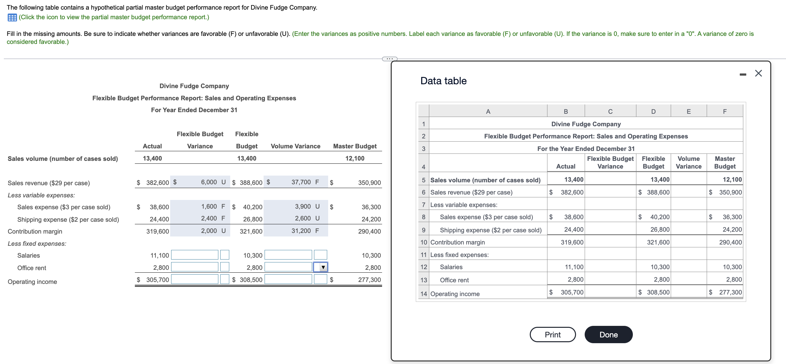Click Office rent flexible budget variance field
This screenshot has height=364, width=786.
click(x=195, y=267)
